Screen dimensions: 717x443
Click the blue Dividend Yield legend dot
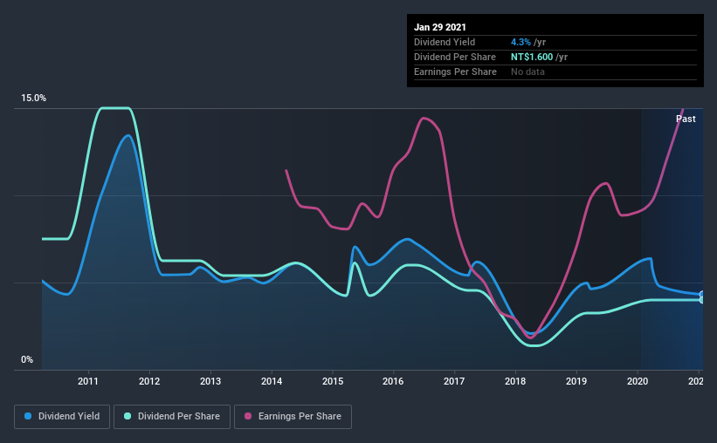[28, 416]
